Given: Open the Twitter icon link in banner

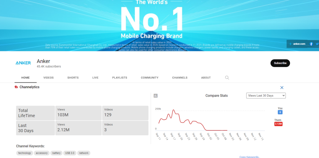Looking at the screenshot, I should coord(317,44).
